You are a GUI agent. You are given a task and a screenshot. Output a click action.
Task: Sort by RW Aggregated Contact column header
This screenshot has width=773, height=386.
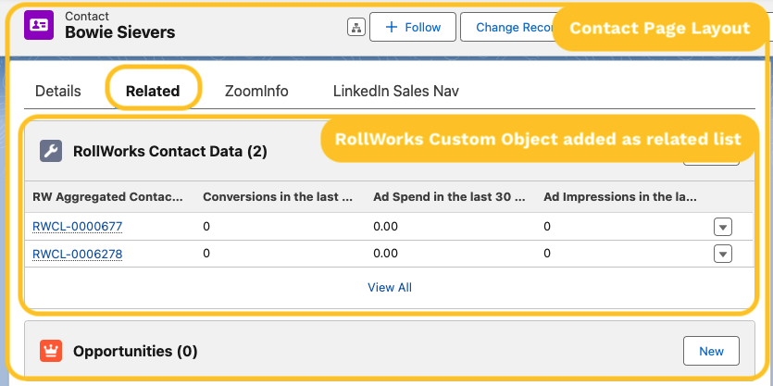coord(107,196)
